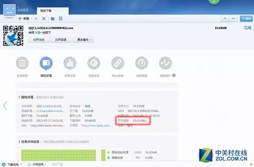Screen dimensions: 254x167
Task: Click the QR code thumbnail
Action: tap(13, 36)
